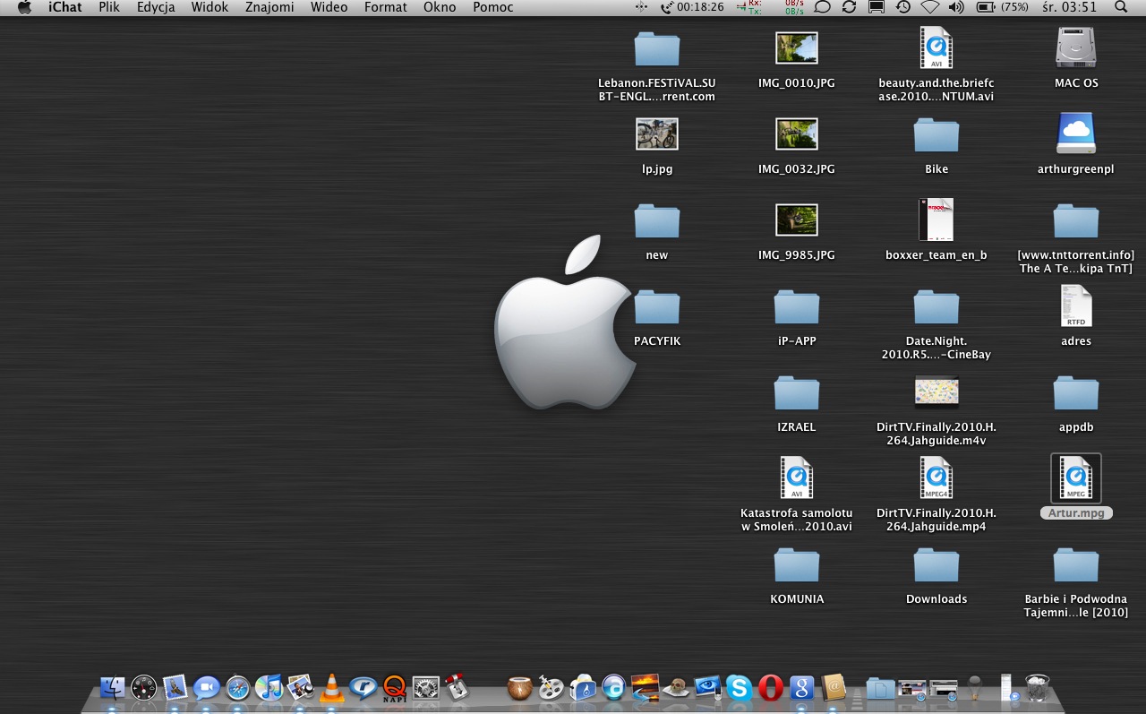Select the IMG_0010.JPG thumbnail

coord(797,47)
